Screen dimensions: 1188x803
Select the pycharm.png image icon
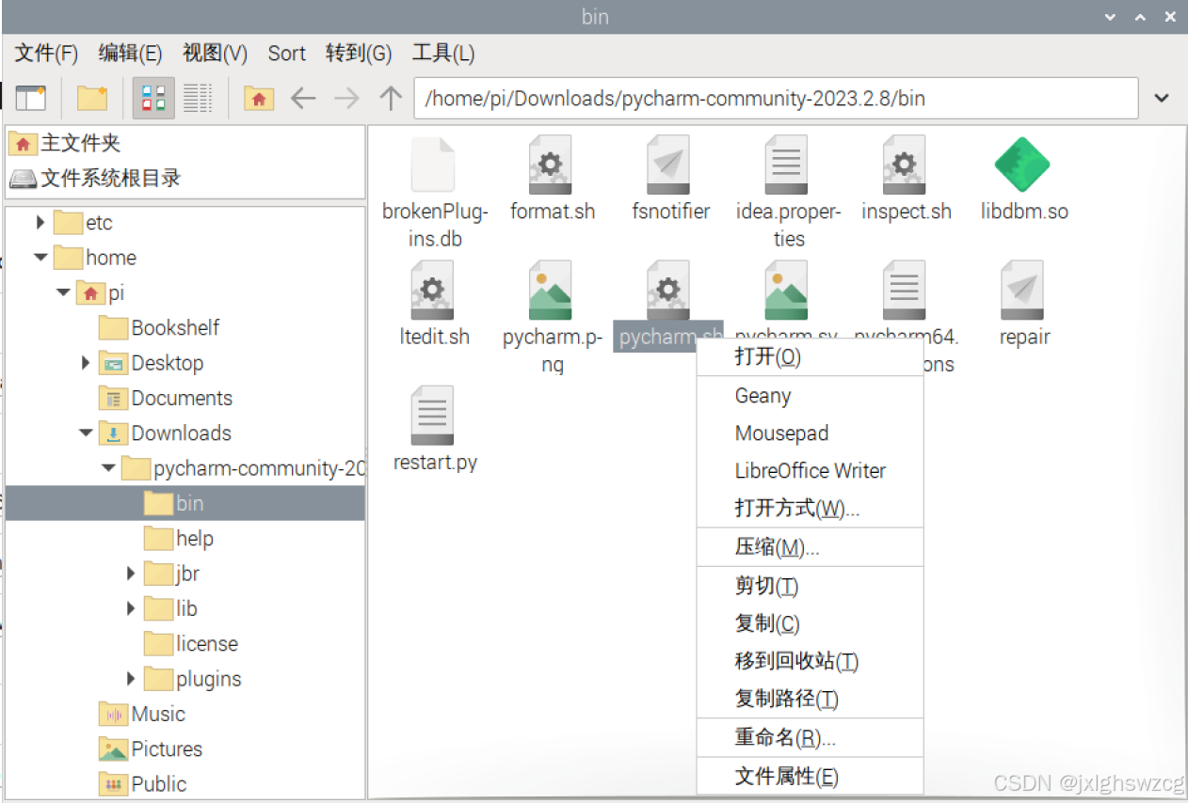[550, 289]
